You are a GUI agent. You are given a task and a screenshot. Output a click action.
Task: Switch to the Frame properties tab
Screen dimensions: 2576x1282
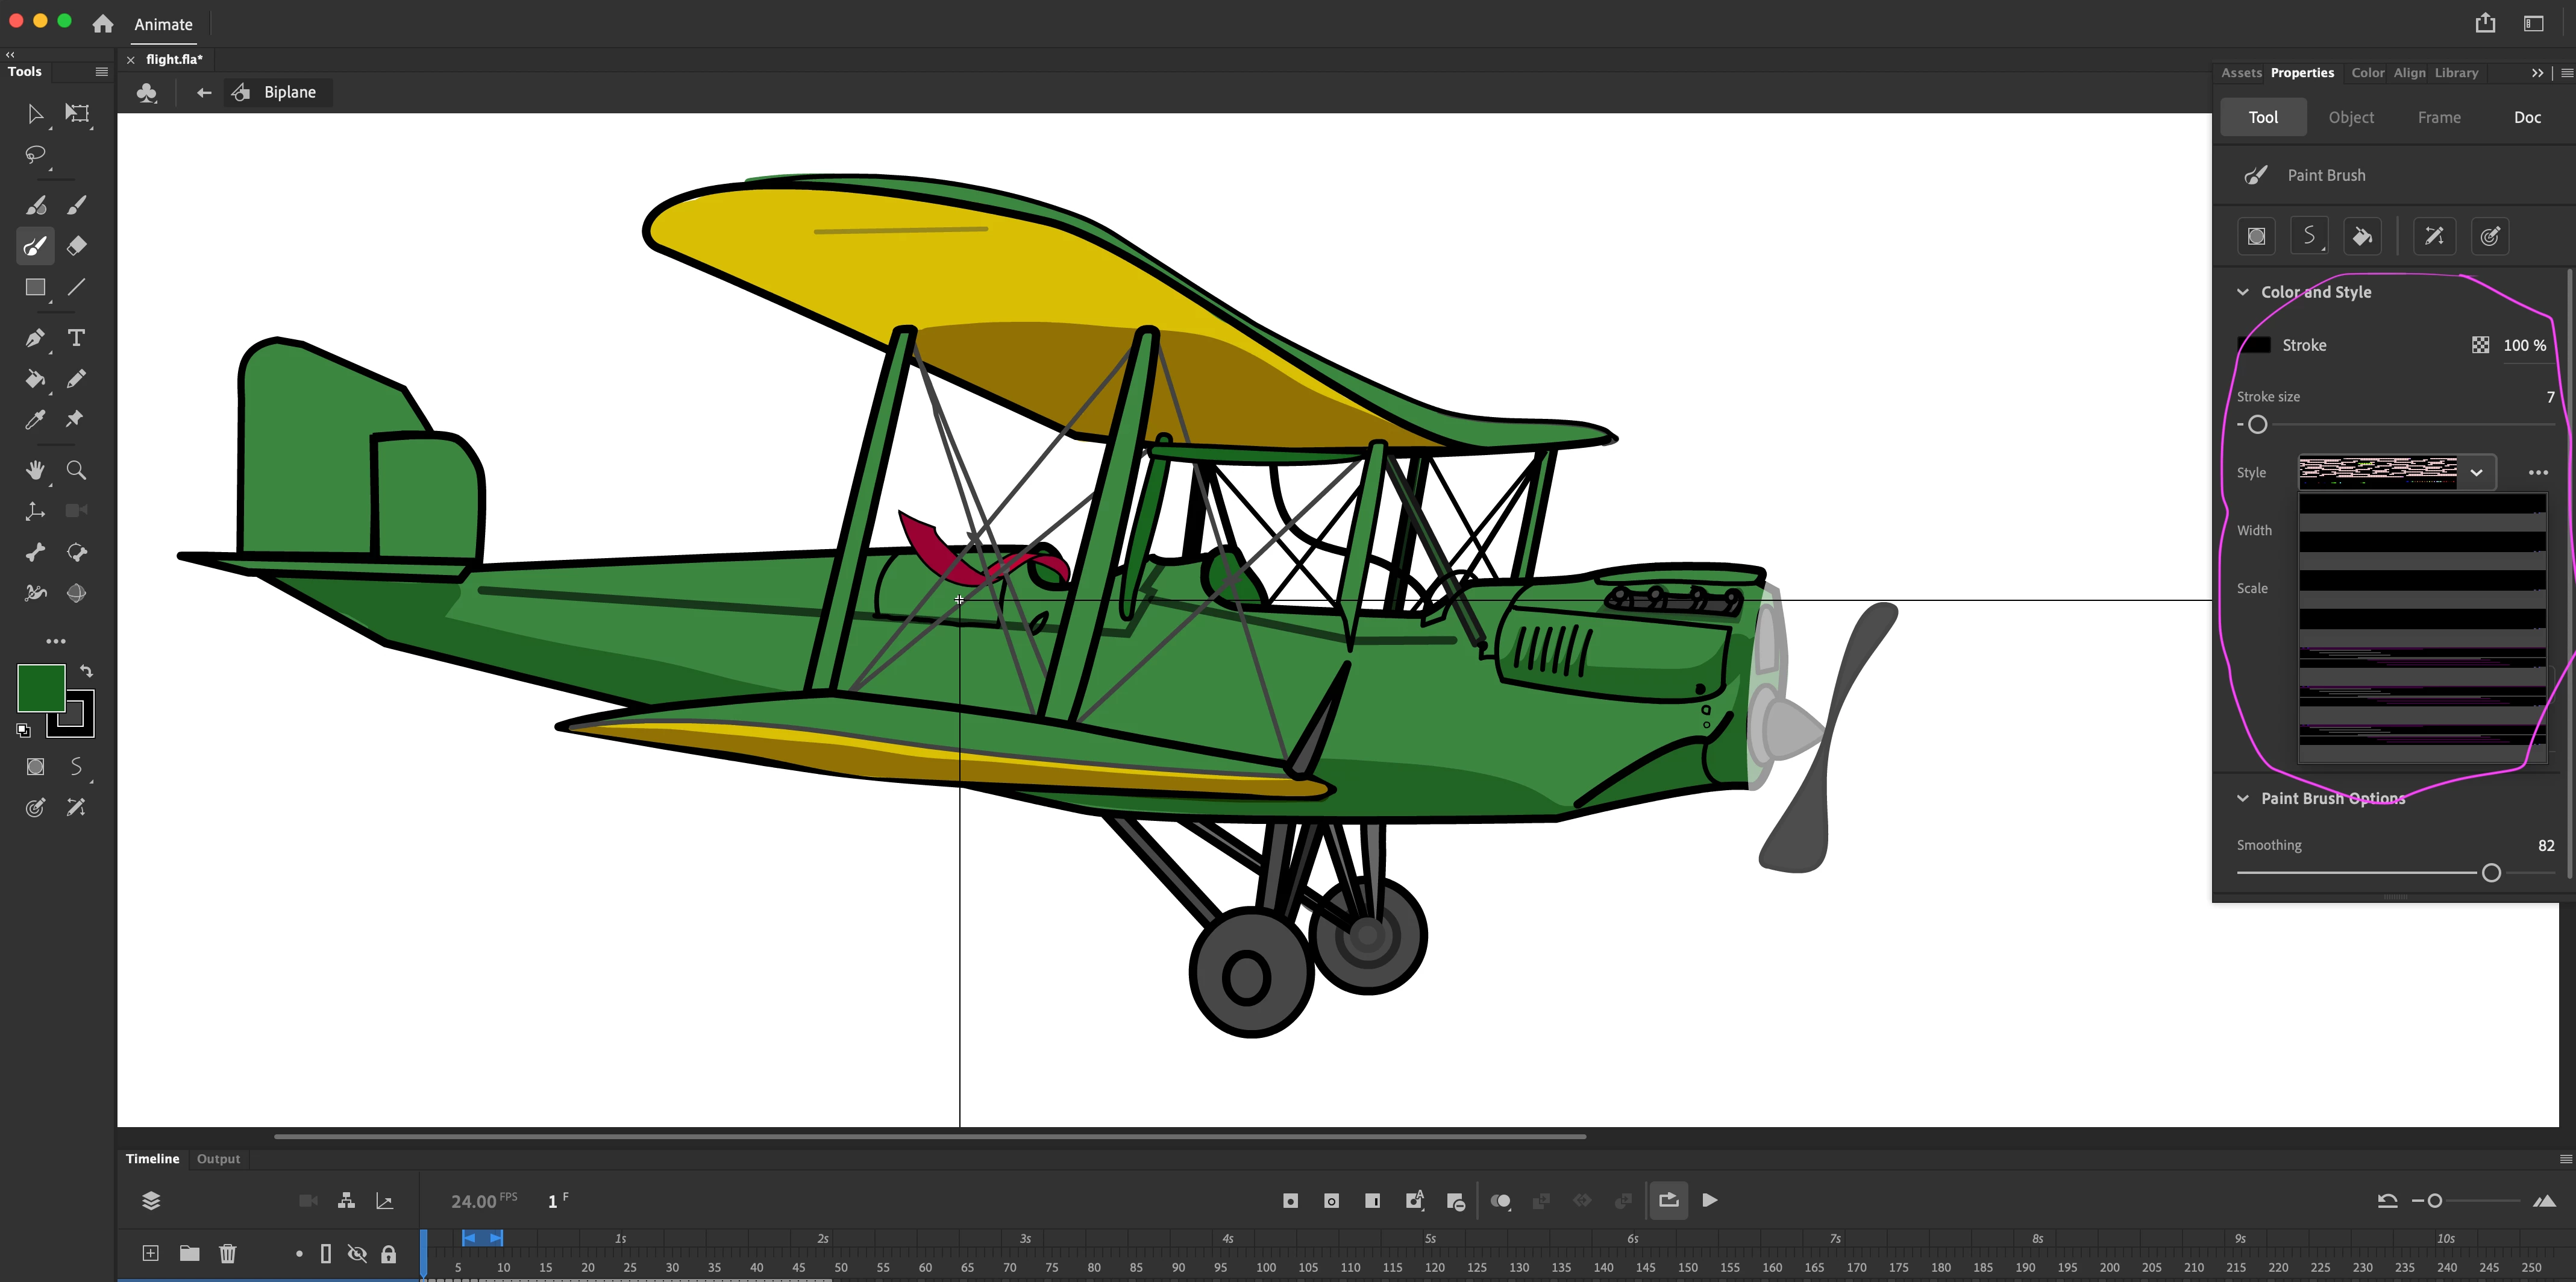tap(2439, 117)
